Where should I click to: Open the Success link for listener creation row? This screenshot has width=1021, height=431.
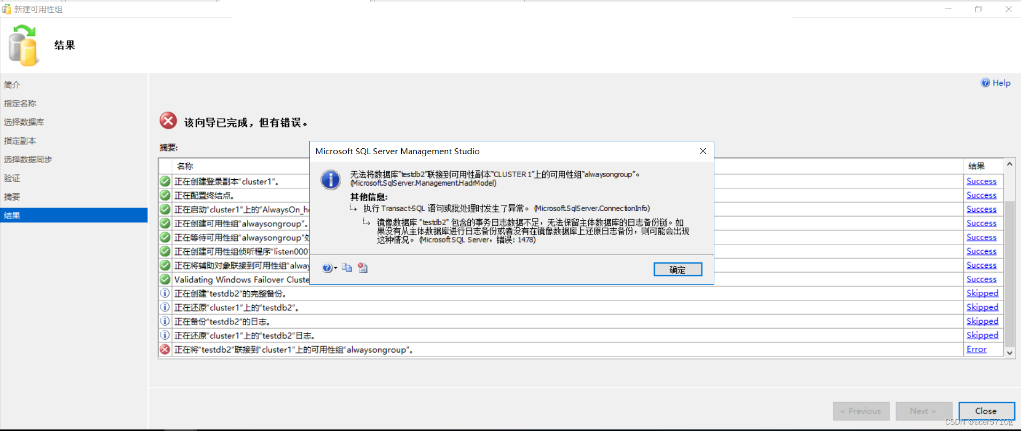click(x=981, y=251)
